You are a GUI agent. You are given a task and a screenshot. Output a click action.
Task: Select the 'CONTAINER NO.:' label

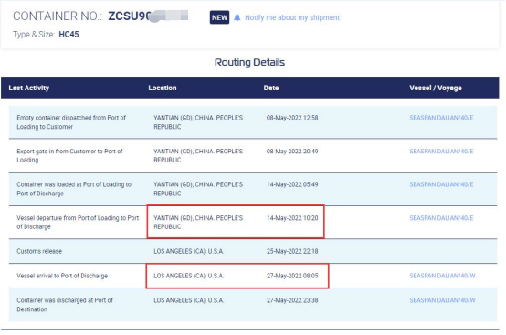[x=58, y=16]
